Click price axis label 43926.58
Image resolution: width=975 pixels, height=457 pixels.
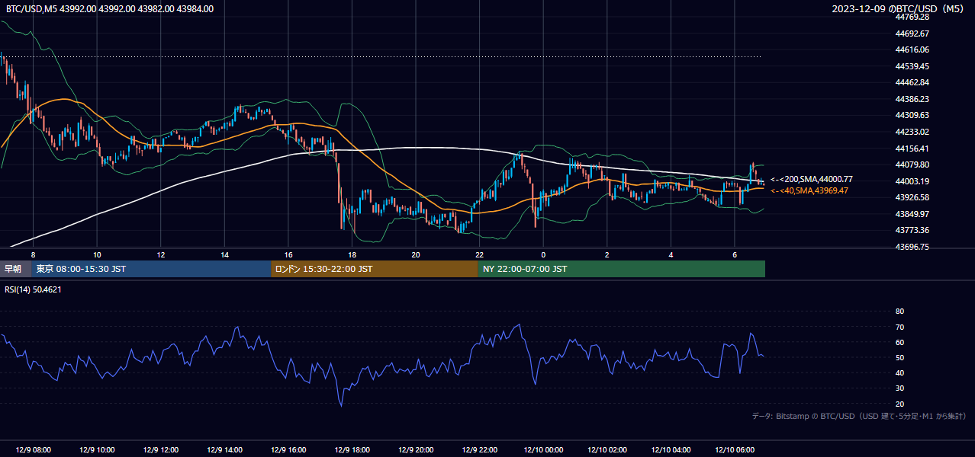tap(912, 197)
